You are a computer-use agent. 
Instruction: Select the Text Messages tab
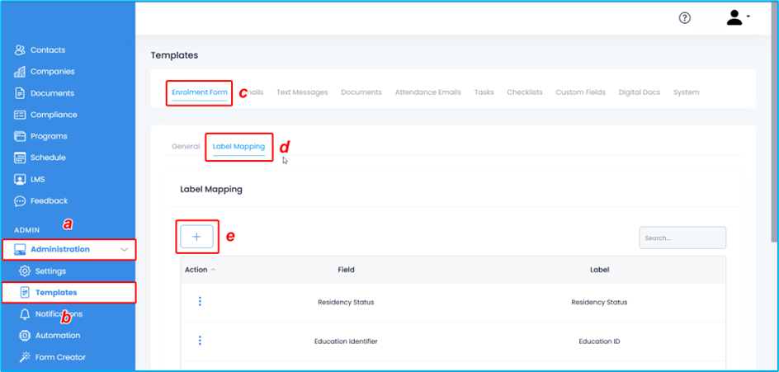(x=302, y=92)
